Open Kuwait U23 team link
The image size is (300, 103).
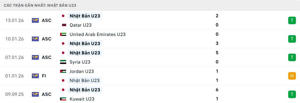tap(82, 99)
